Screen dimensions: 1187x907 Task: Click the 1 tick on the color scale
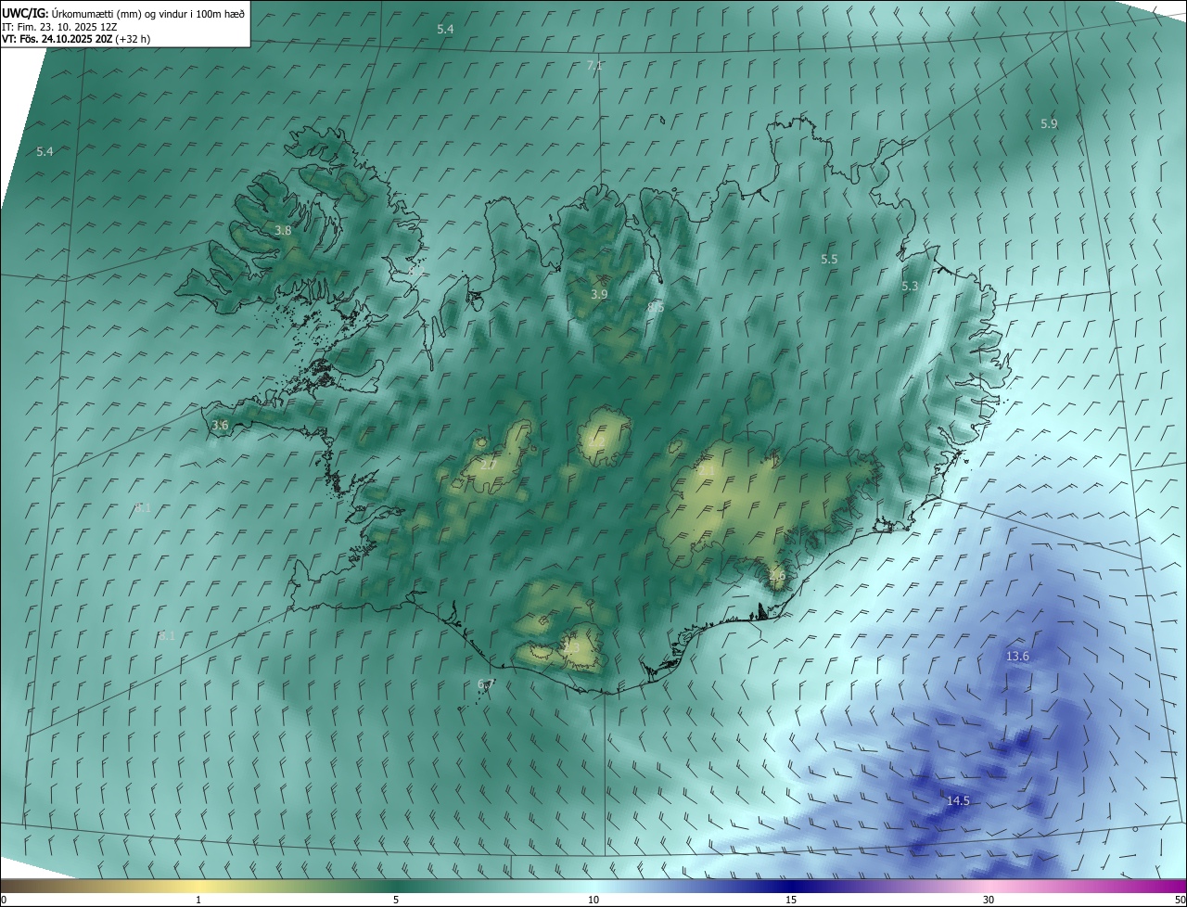[x=198, y=901]
